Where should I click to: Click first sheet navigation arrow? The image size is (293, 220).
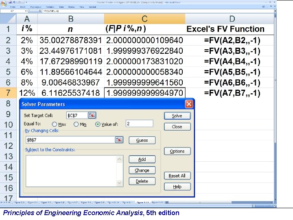[2, 202]
